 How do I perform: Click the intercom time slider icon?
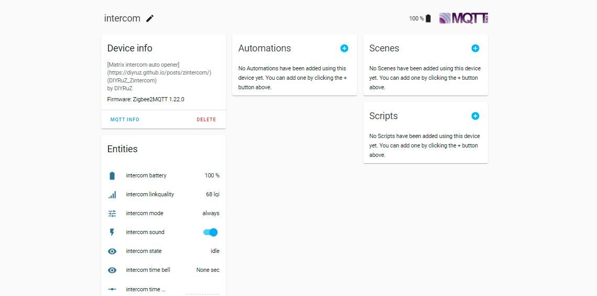[112, 289]
